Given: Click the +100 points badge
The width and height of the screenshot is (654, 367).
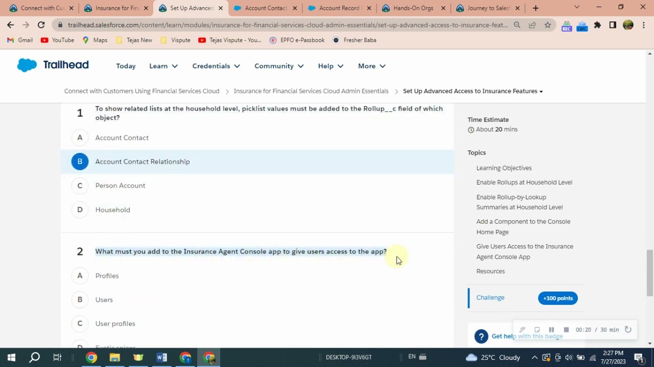Looking at the screenshot, I should click(x=558, y=298).
